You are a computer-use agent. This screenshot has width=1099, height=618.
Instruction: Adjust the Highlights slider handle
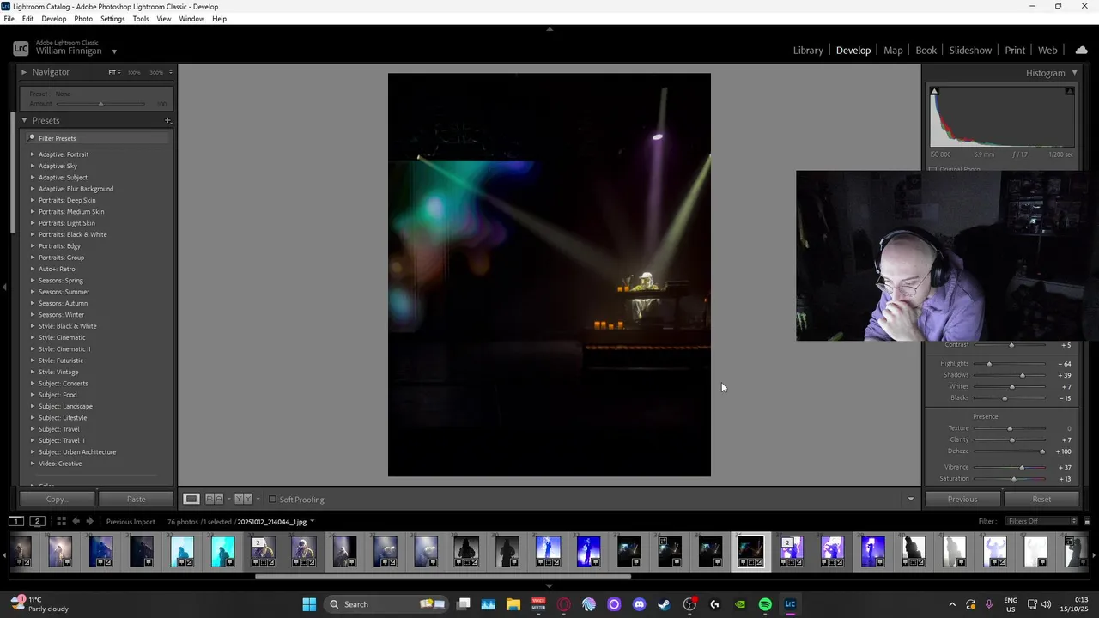pyautogui.click(x=989, y=364)
